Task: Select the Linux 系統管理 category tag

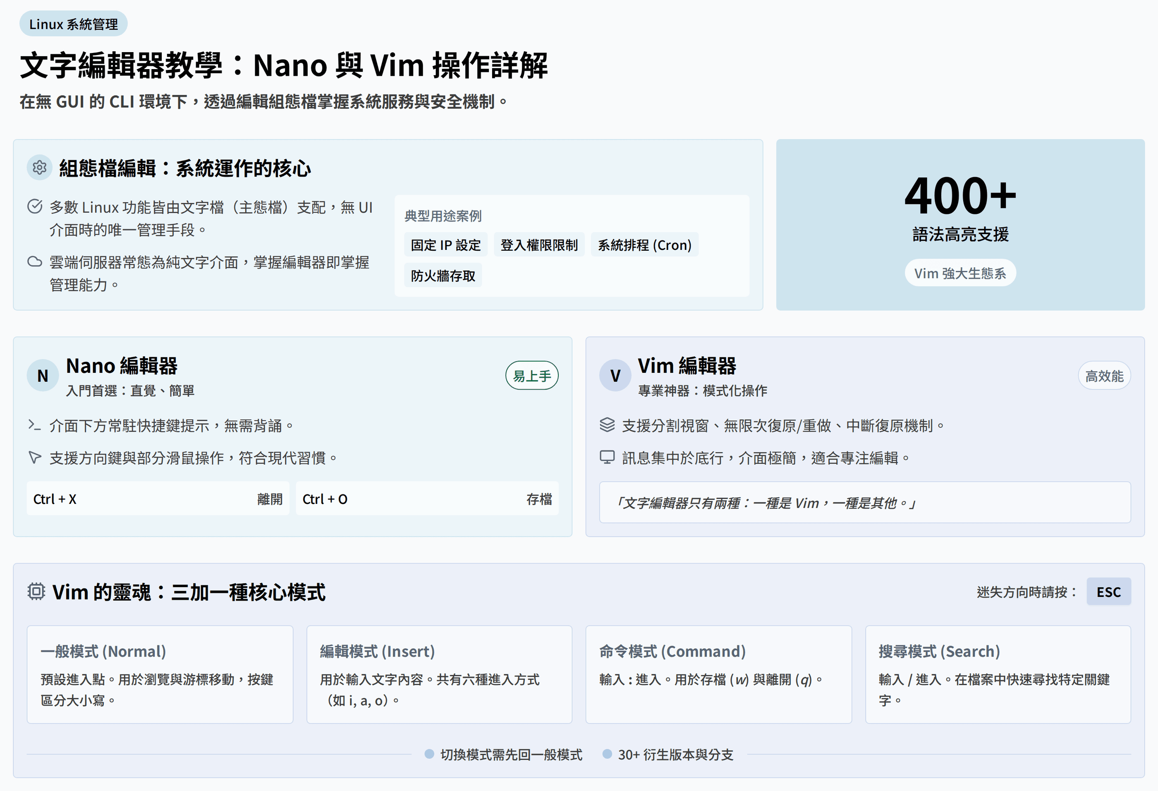Action: 73,24
